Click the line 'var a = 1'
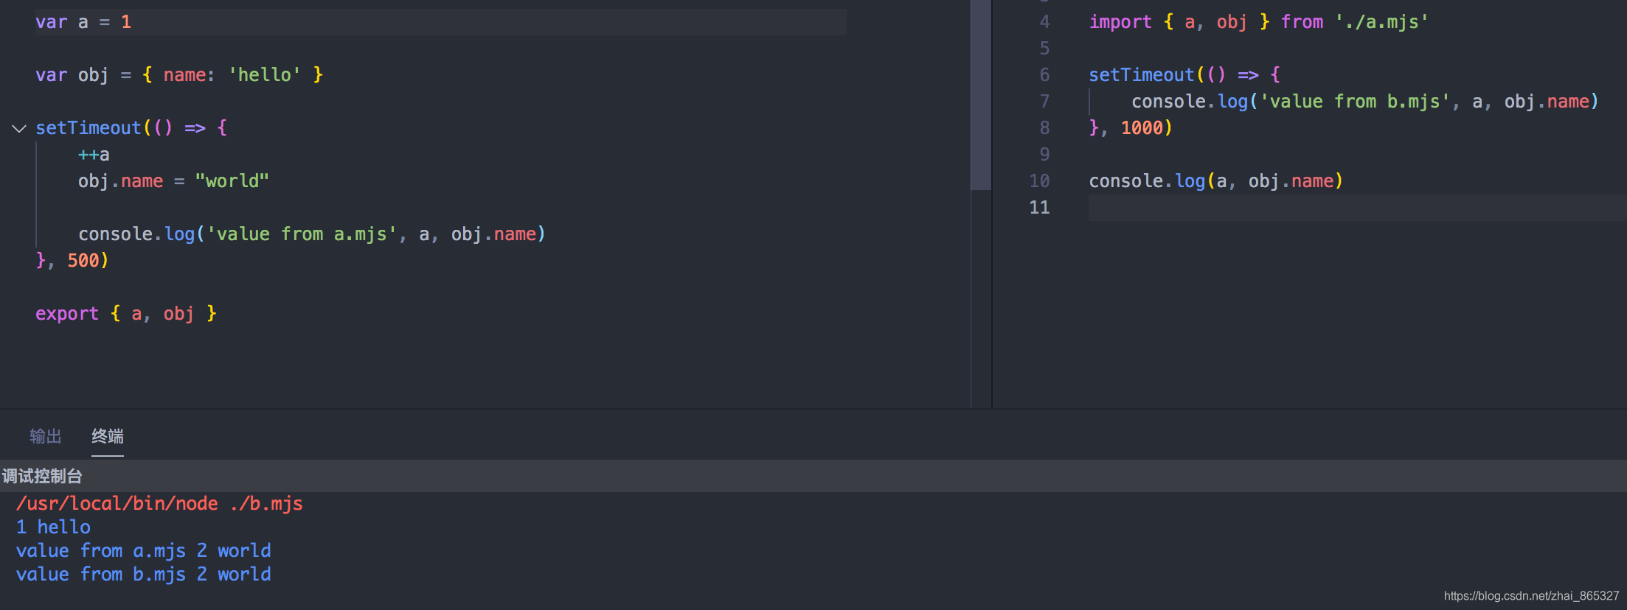The height and width of the screenshot is (610, 1627). click(83, 22)
